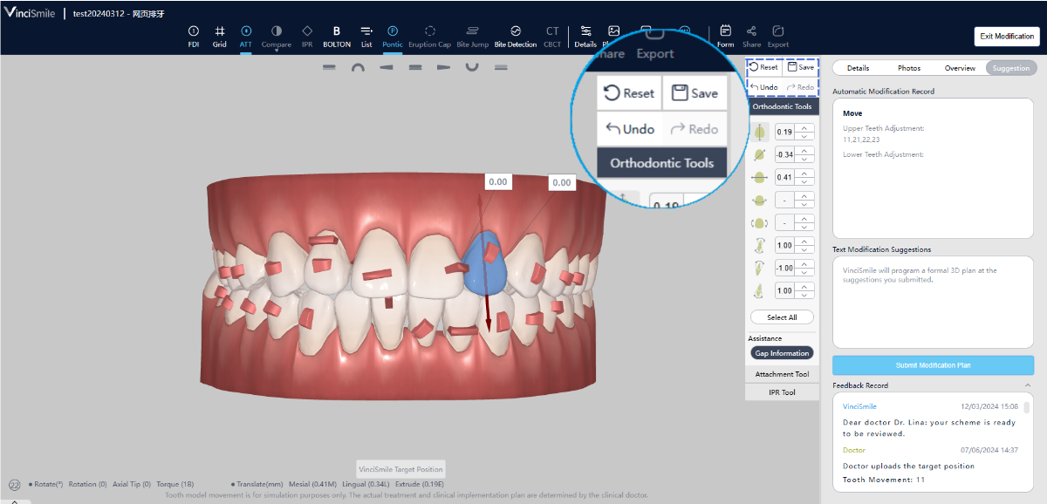Screen dimensions: 1047x504
Task: Run Bite Detection
Action: pyautogui.click(x=516, y=36)
